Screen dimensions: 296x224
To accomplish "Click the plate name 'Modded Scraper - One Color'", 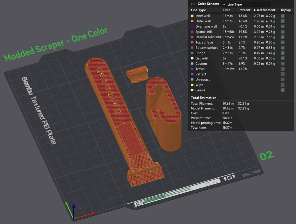I will pyautogui.click(x=56, y=44).
